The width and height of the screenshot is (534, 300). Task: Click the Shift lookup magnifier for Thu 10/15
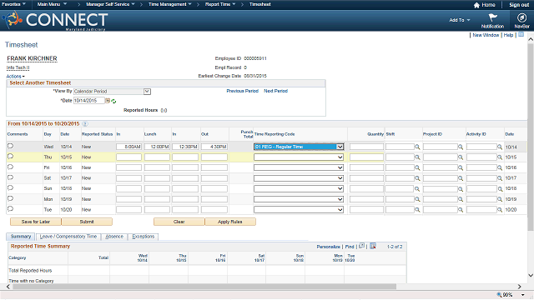417,157
